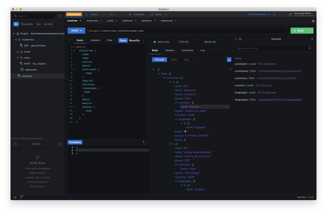Viewport: 327px width, 214px height.
Task: Open query options three-dot menu
Action: [144, 40]
